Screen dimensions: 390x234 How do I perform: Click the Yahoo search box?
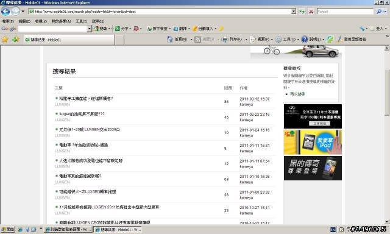[x=345, y=12]
